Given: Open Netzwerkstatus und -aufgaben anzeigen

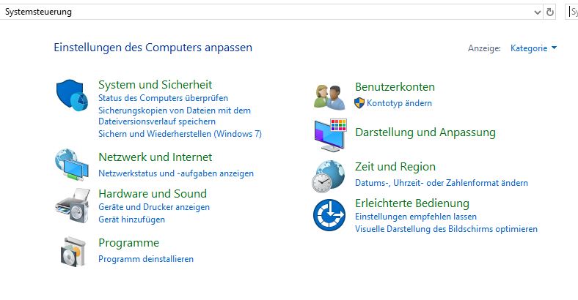Looking at the screenshot, I should pyautogui.click(x=176, y=173).
